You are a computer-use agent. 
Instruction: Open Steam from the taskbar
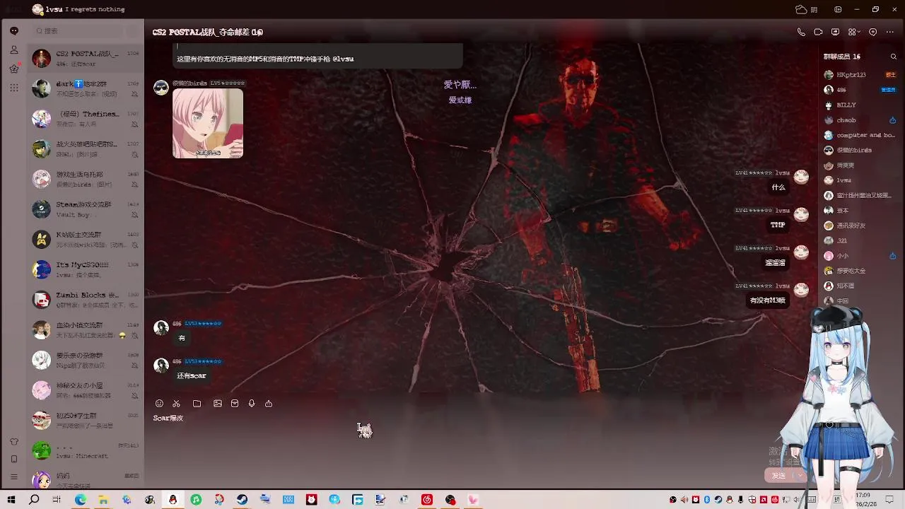[242, 500]
